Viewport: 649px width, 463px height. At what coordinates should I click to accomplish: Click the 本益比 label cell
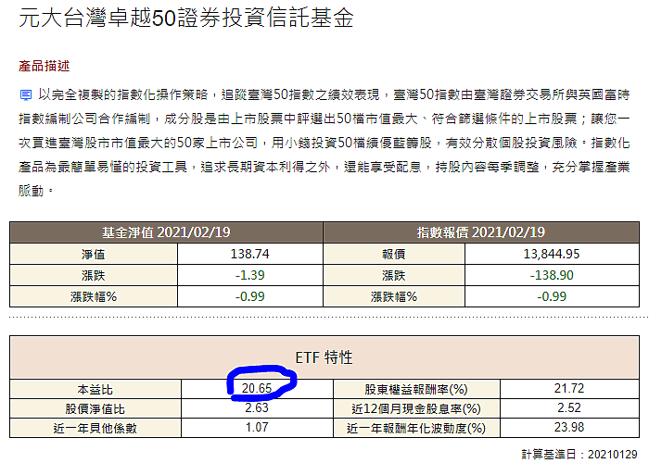95,389
